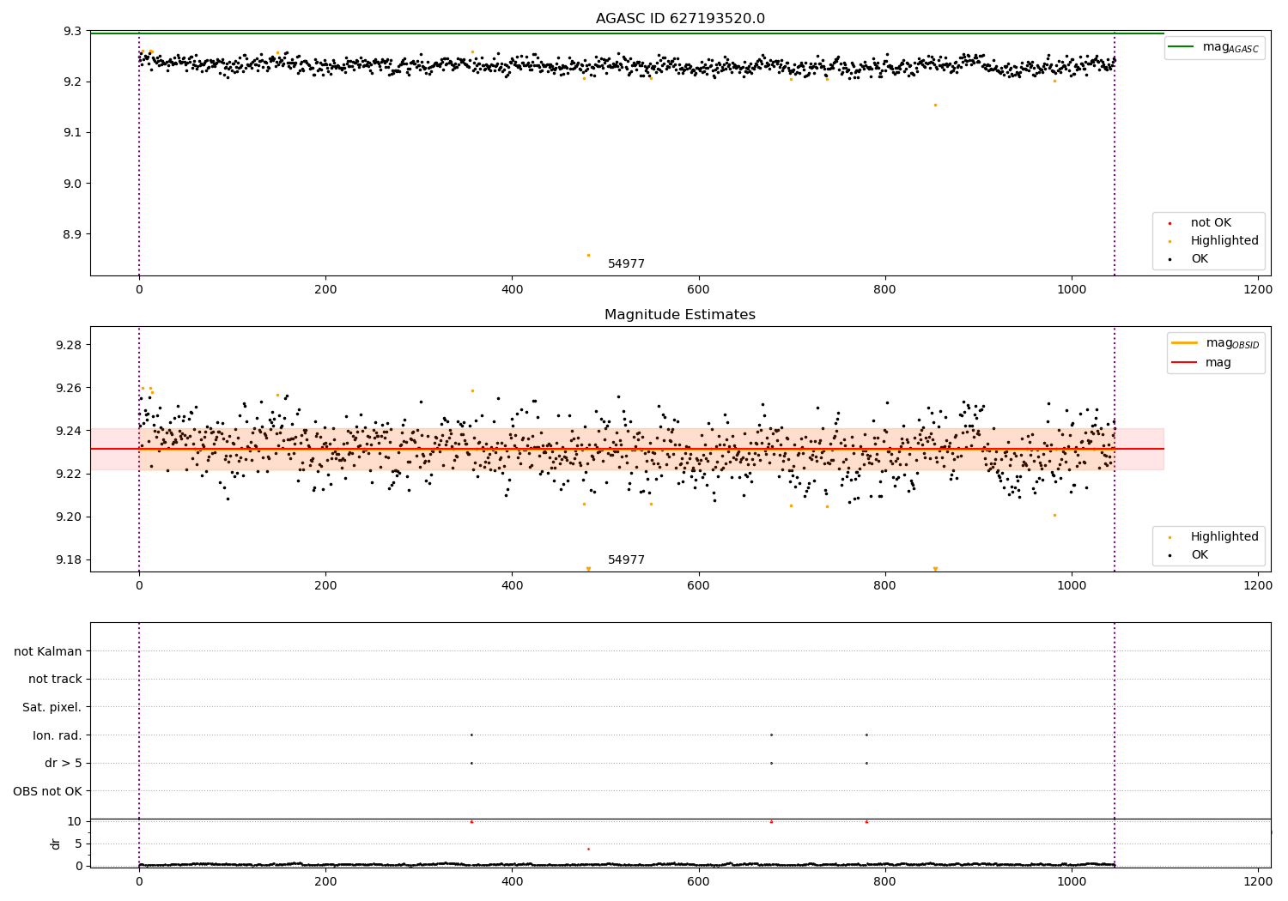Click the 1200 x-axis tick under the top plot

[x=1258, y=290]
